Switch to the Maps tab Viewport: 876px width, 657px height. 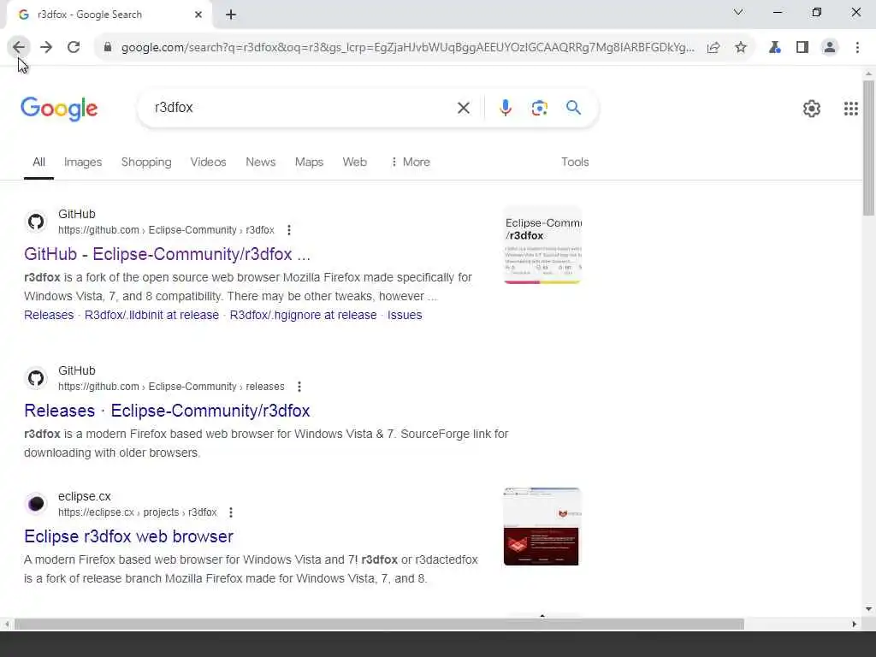coord(309,162)
